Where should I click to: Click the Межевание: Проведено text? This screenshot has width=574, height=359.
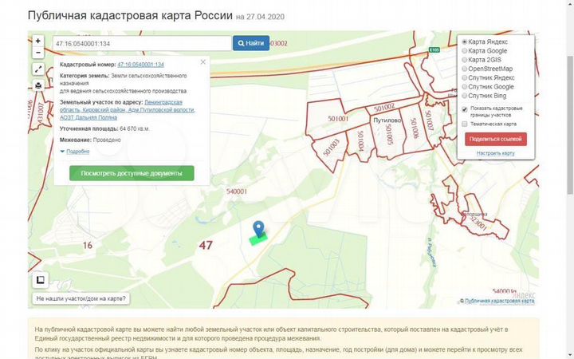[x=90, y=140]
